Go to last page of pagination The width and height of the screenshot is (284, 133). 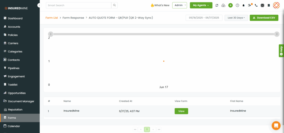159,129
